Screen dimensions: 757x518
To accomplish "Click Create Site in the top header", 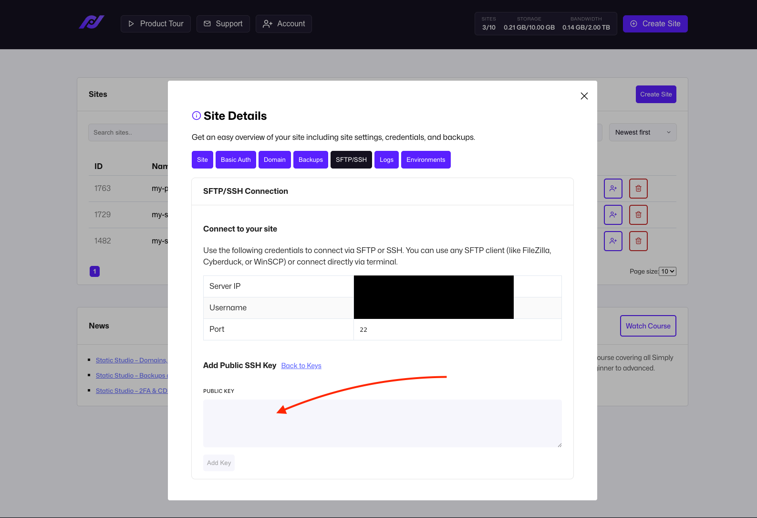I will click(655, 24).
